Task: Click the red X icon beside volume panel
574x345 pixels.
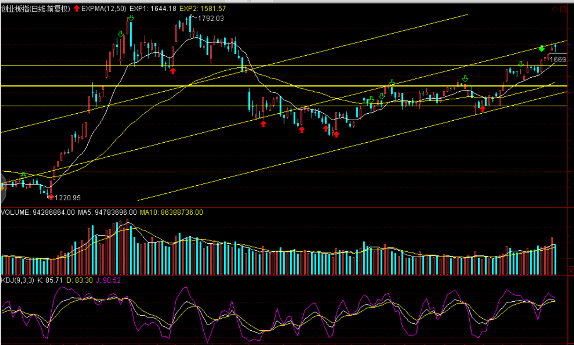Action: pyautogui.click(x=571, y=271)
